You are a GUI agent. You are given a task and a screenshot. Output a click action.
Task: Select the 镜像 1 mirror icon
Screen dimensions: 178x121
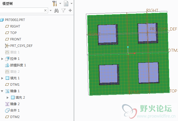tap(7, 91)
